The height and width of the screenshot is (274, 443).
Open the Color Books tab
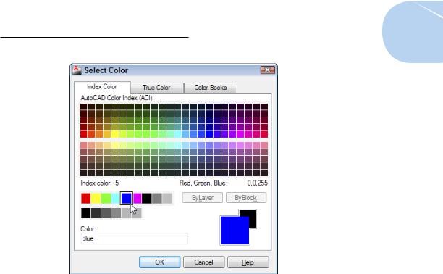[211, 88]
